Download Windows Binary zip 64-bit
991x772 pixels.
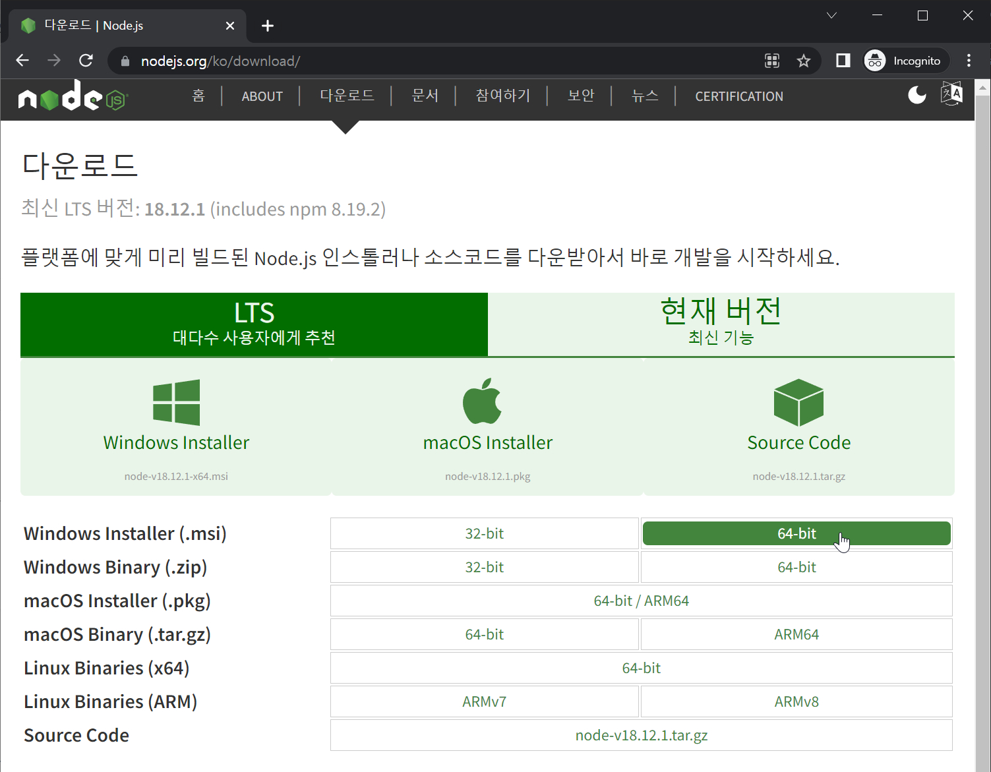point(796,567)
